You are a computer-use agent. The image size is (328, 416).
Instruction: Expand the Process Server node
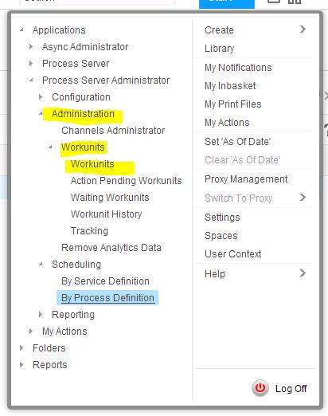pos(31,64)
